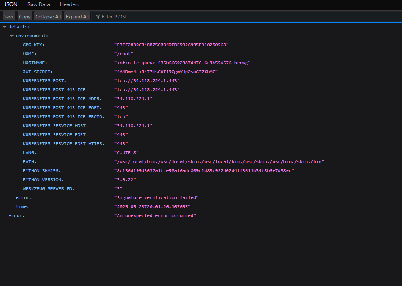Select the HOSTNAME key
This screenshot has width=402, height=286.
pos(35,63)
